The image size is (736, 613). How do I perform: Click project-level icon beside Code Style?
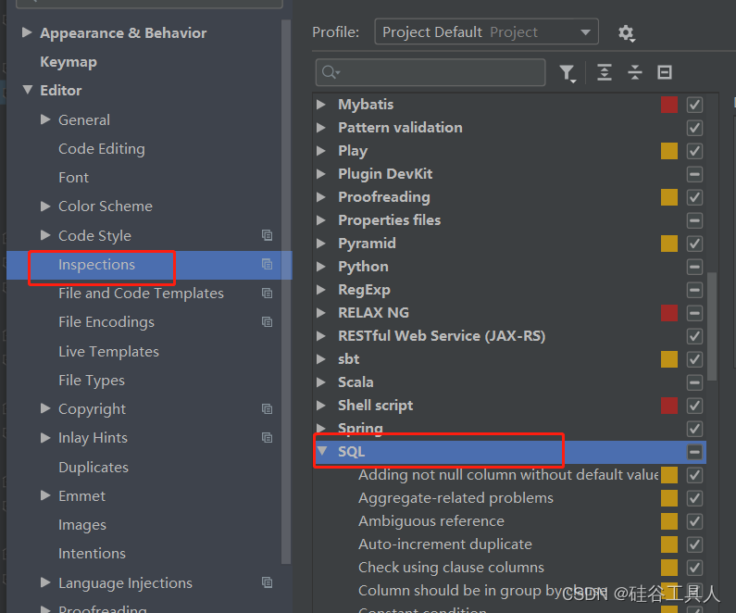click(267, 235)
